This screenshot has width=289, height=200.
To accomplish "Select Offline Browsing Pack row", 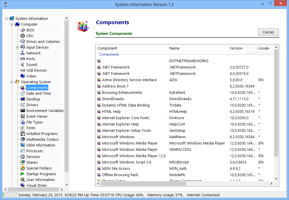I will coord(185,175).
